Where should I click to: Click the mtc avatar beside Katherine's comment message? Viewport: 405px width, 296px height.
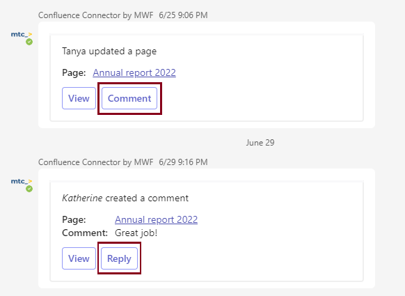pos(22,182)
